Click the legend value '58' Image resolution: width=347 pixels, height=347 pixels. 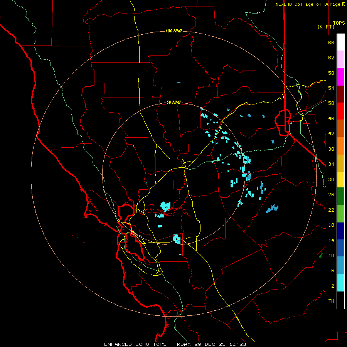(331, 73)
